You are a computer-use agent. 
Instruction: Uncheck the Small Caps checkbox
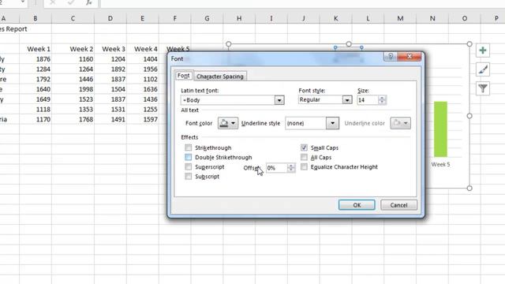304,148
